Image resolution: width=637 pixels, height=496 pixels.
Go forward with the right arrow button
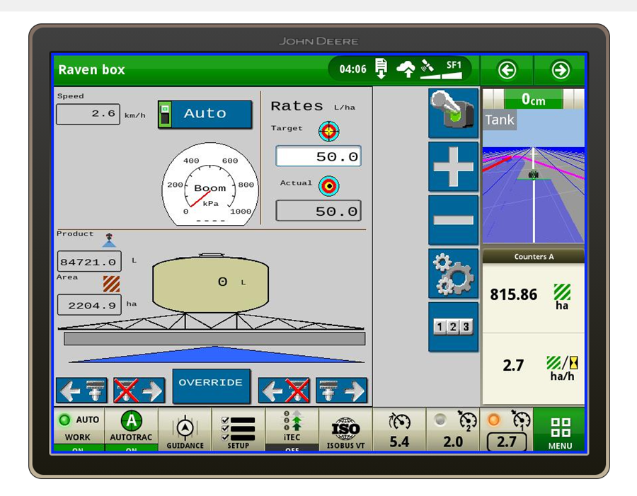click(x=561, y=70)
